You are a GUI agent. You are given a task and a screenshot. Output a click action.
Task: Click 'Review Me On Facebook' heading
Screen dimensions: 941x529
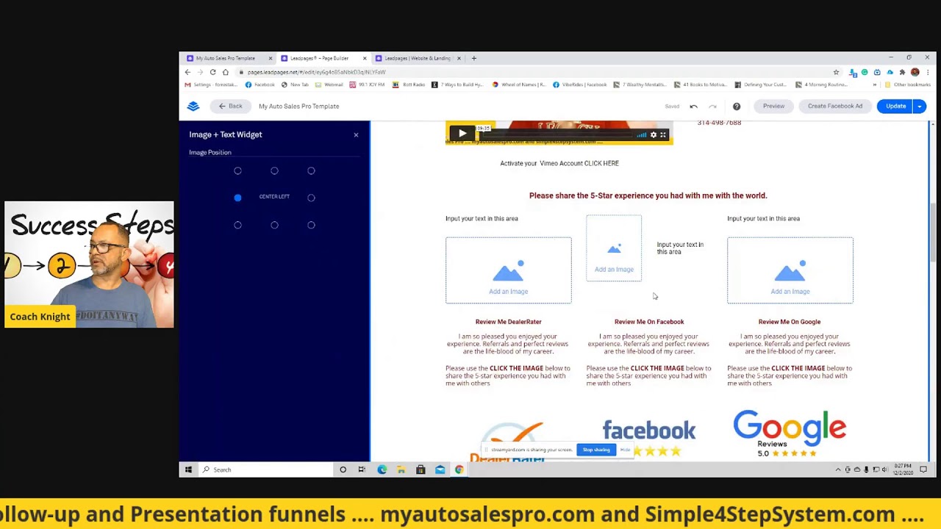[x=649, y=322]
